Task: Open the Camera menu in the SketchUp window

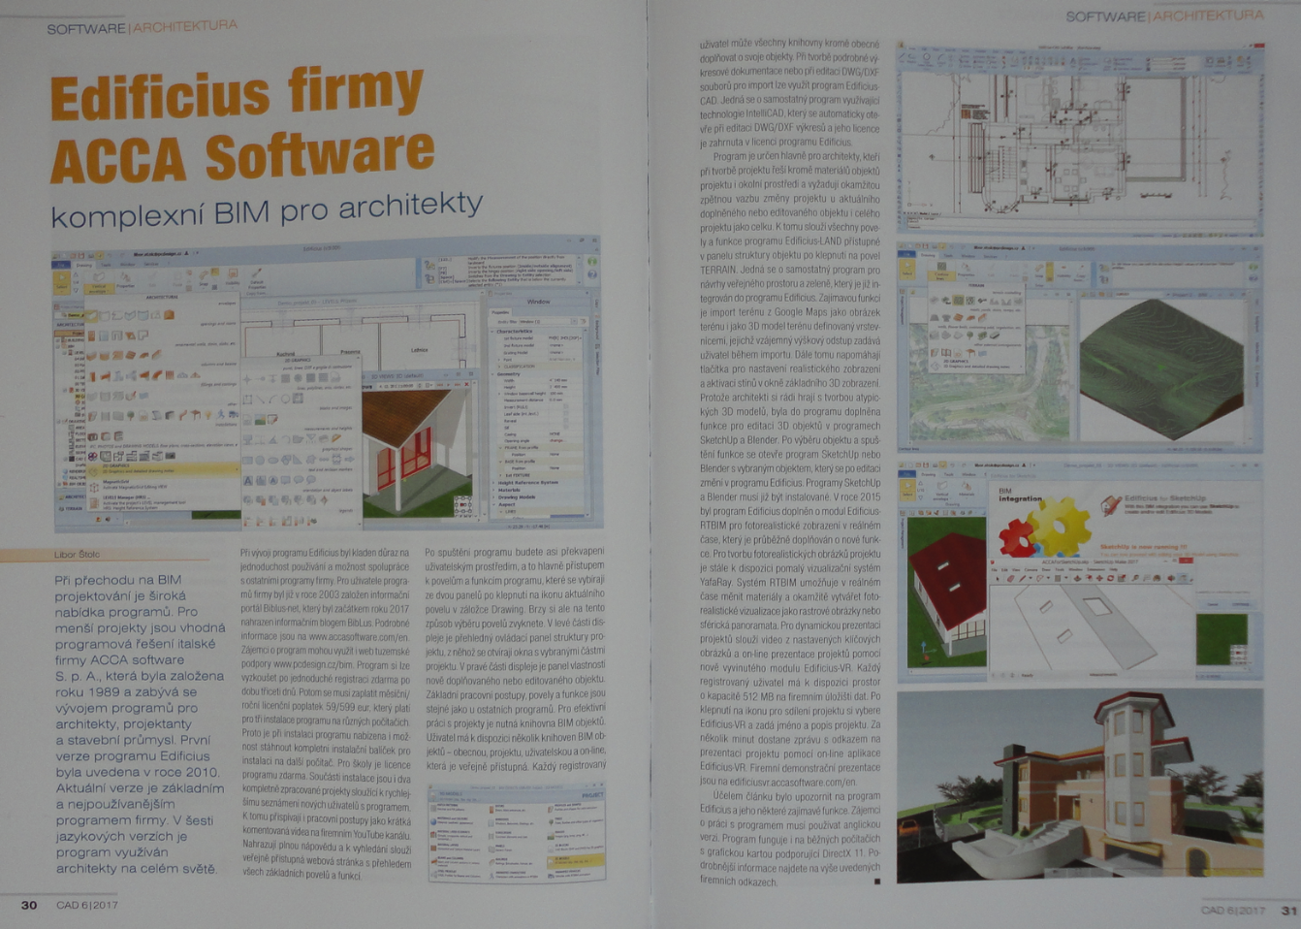Action: coord(1031,569)
